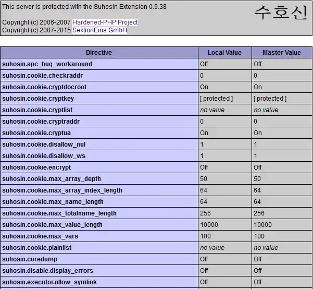This screenshot has width=313, height=289.
Task: Click Local Value 64 for max_array_index_length
Action: [204, 190]
